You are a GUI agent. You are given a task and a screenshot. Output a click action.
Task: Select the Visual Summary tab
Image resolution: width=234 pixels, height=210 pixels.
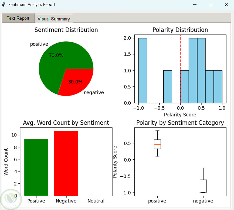click(54, 19)
